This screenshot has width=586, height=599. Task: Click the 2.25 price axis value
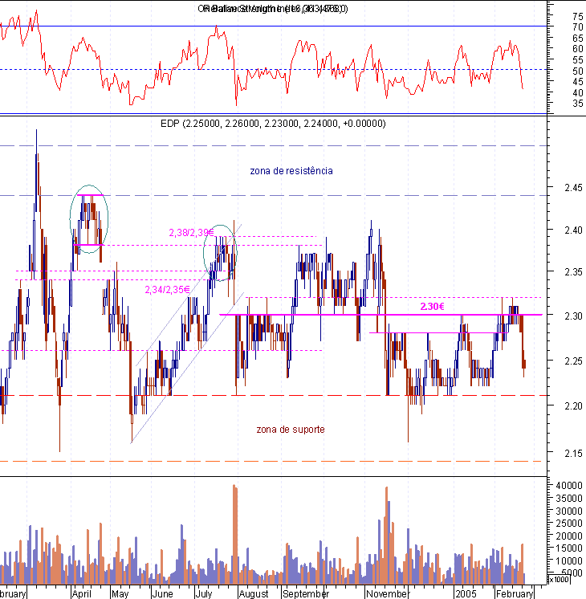pyautogui.click(x=573, y=361)
